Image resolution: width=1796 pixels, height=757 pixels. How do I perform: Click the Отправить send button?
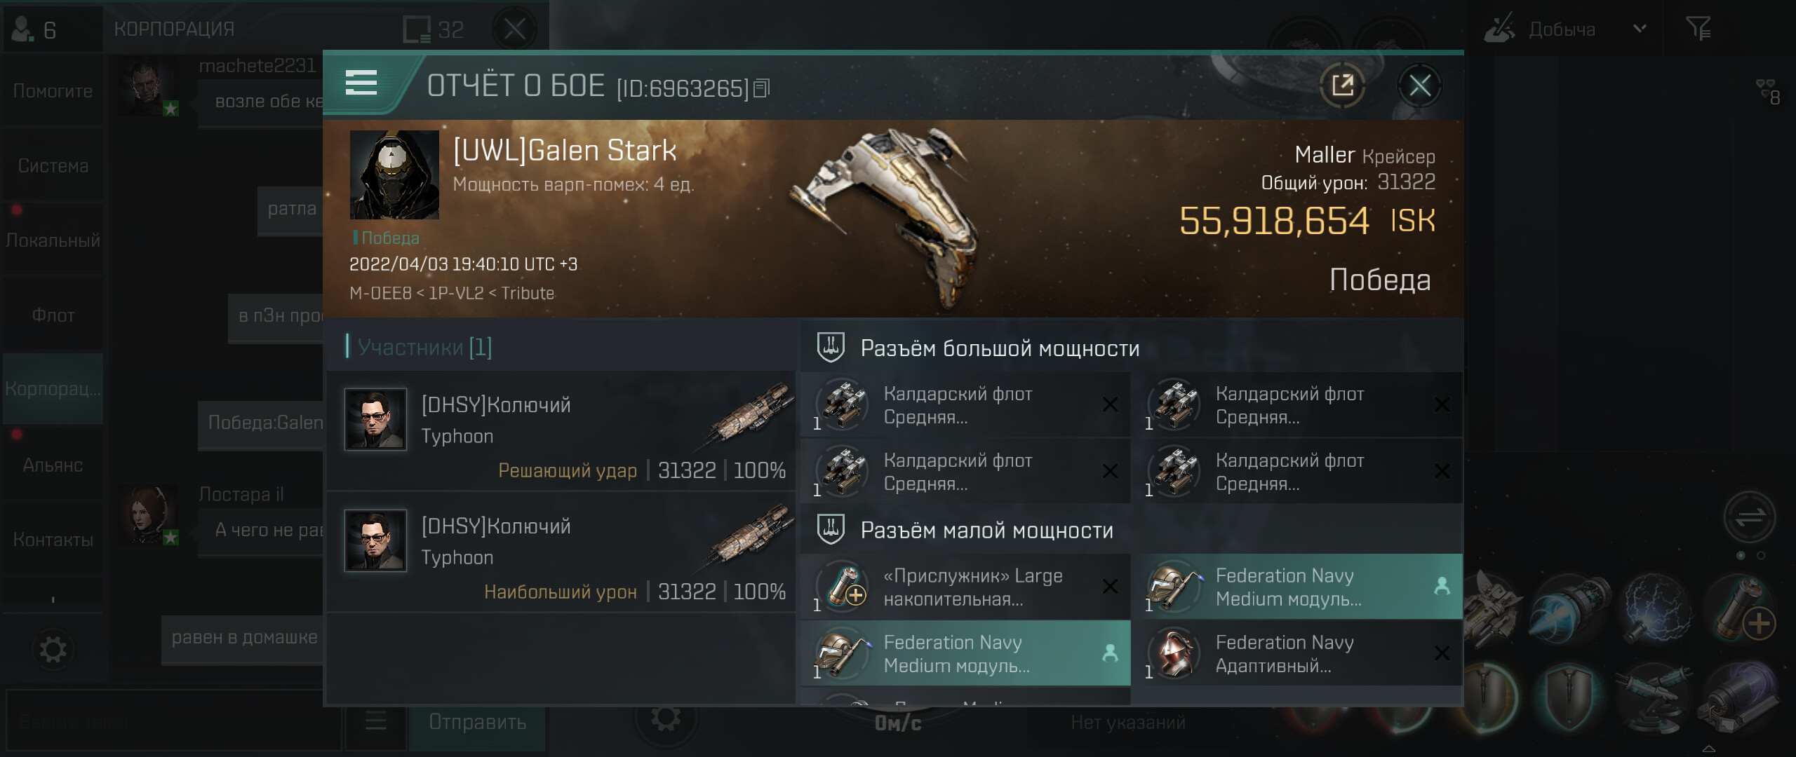coord(478,722)
